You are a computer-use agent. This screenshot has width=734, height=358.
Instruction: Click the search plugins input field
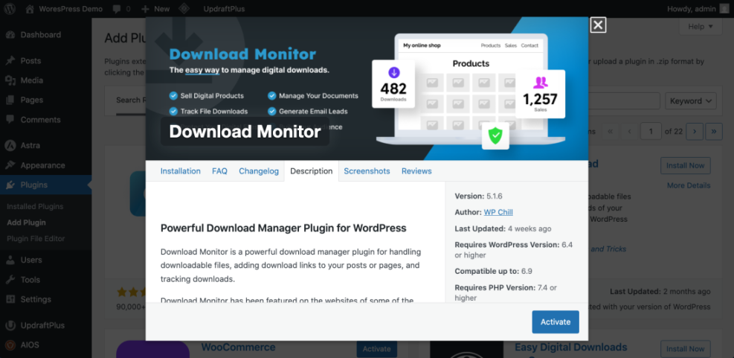pos(624,100)
